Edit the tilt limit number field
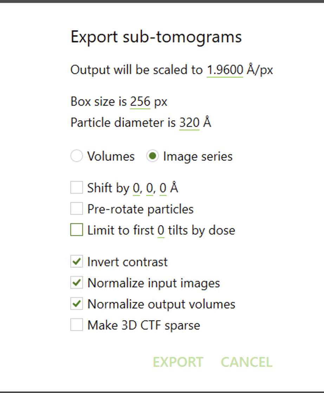324x393 pixels. click(x=161, y=231)
